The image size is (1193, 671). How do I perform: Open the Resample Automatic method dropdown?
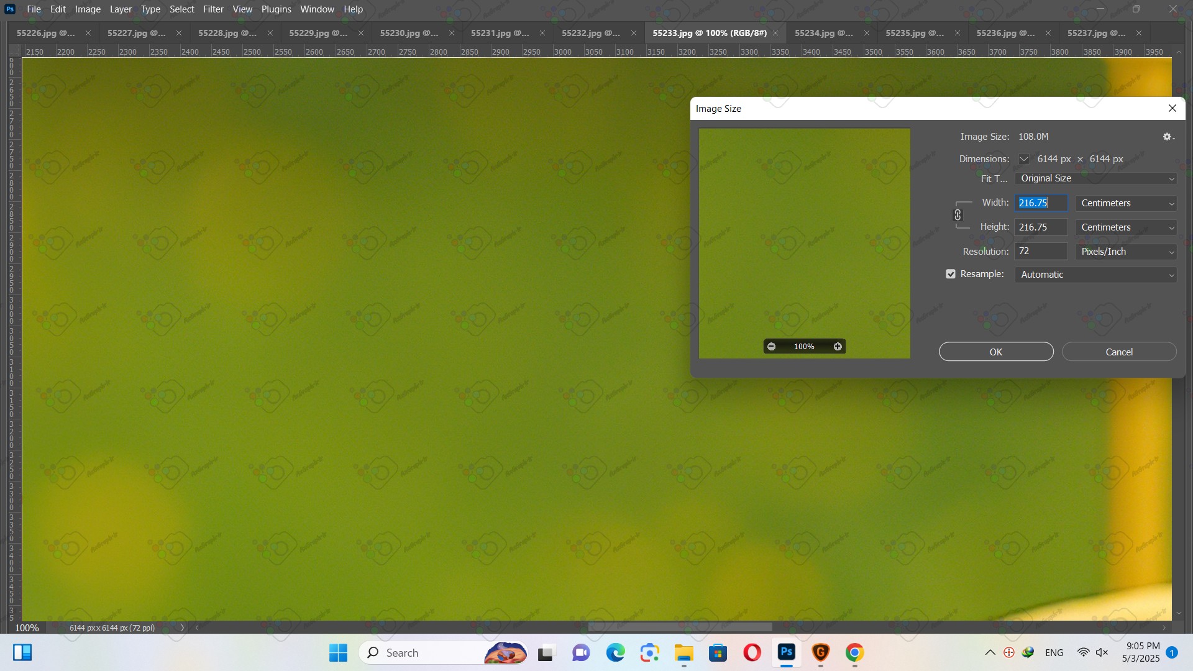tap(1095, 275)
